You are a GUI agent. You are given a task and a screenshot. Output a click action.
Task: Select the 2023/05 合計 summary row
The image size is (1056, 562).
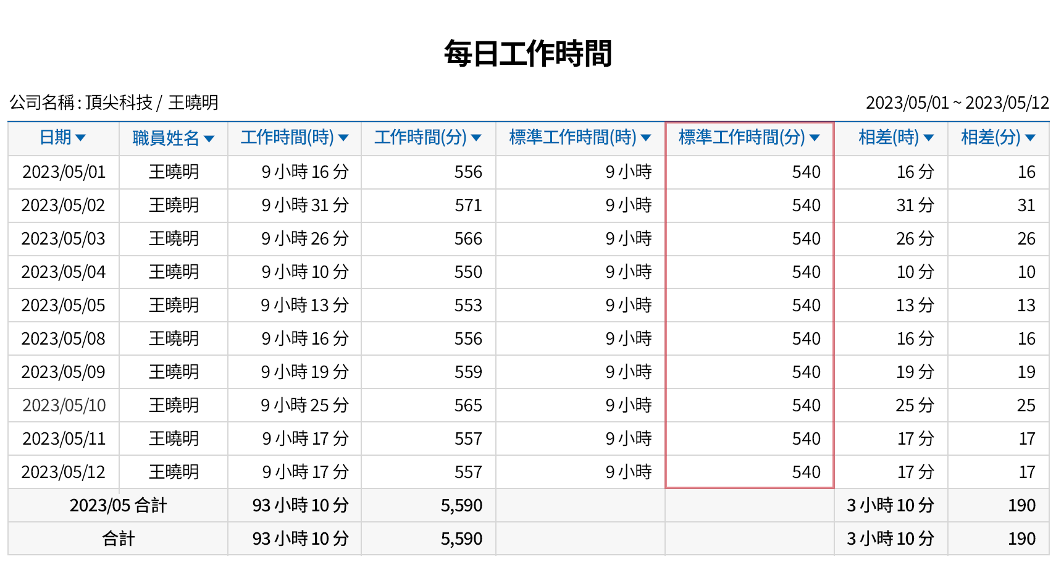[117, 505]
